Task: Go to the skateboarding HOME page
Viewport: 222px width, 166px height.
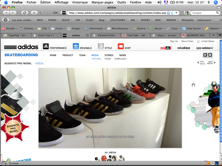Action: point(53,55)
